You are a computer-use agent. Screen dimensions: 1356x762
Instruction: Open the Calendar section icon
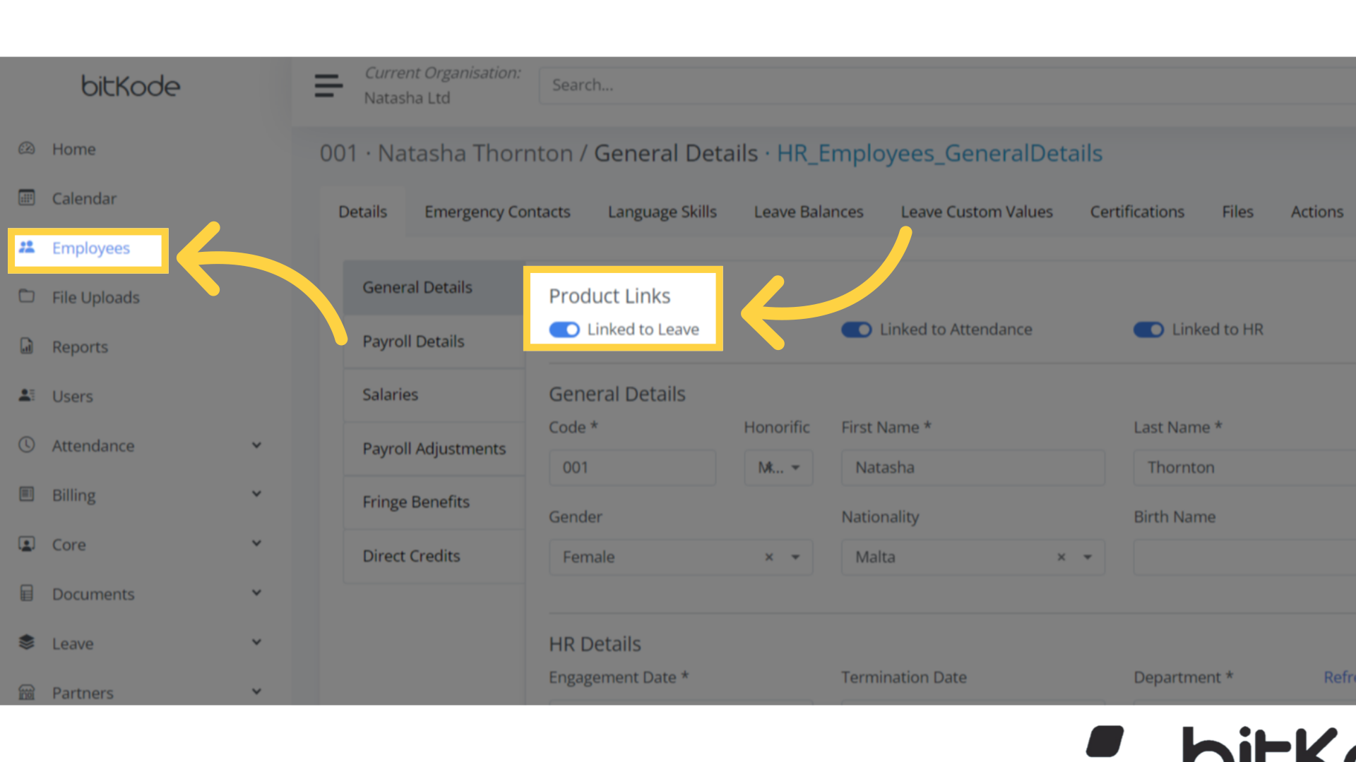pyautogui.click(x=27, y=198)
